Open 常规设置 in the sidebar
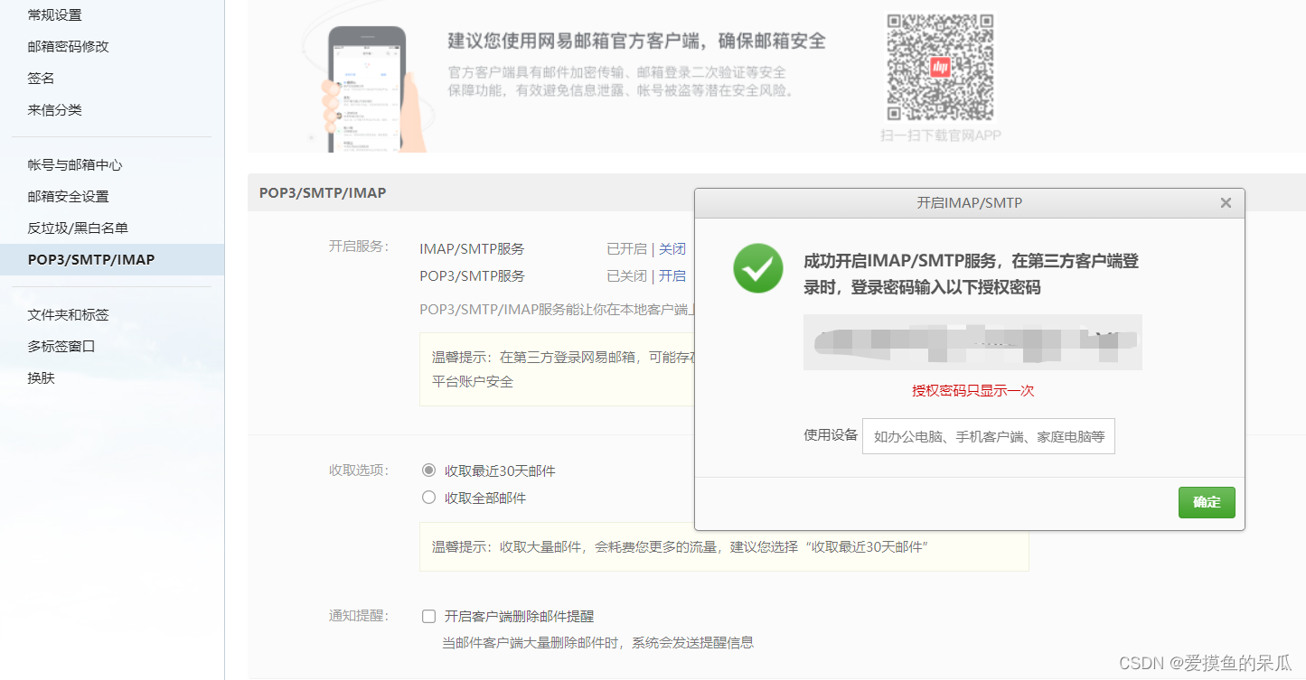The image size is (1306, 680). [x=54, y=14]
